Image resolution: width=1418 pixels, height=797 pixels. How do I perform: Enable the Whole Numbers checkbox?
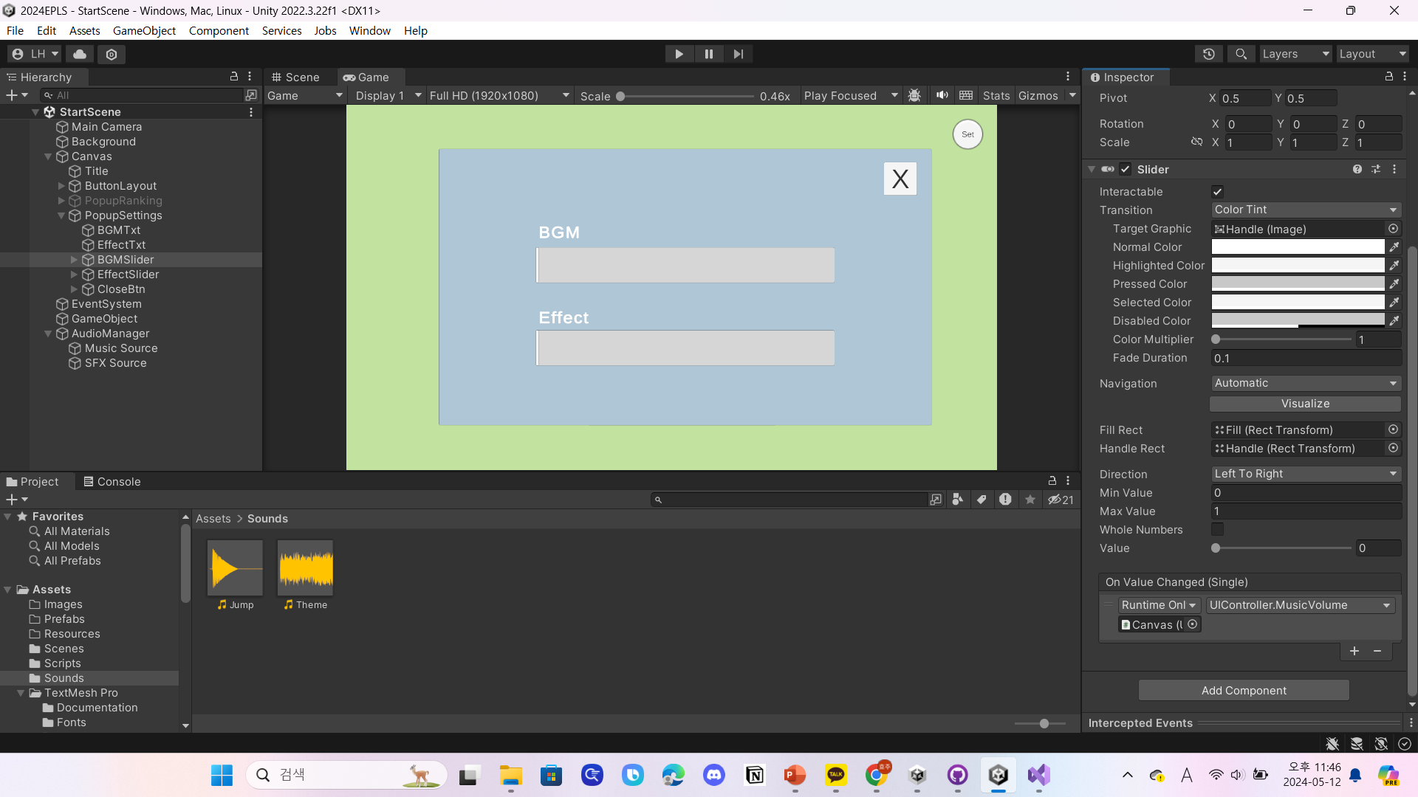point(1217,529)
